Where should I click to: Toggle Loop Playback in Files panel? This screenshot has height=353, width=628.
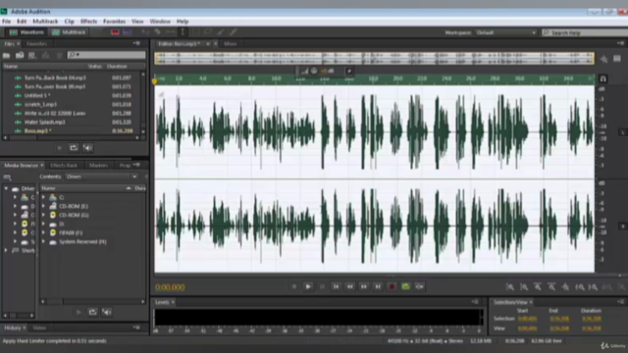click(74, 148)
